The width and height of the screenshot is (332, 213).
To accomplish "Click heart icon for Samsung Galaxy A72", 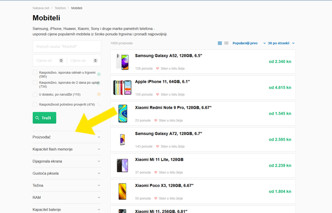I will [157, 146].
